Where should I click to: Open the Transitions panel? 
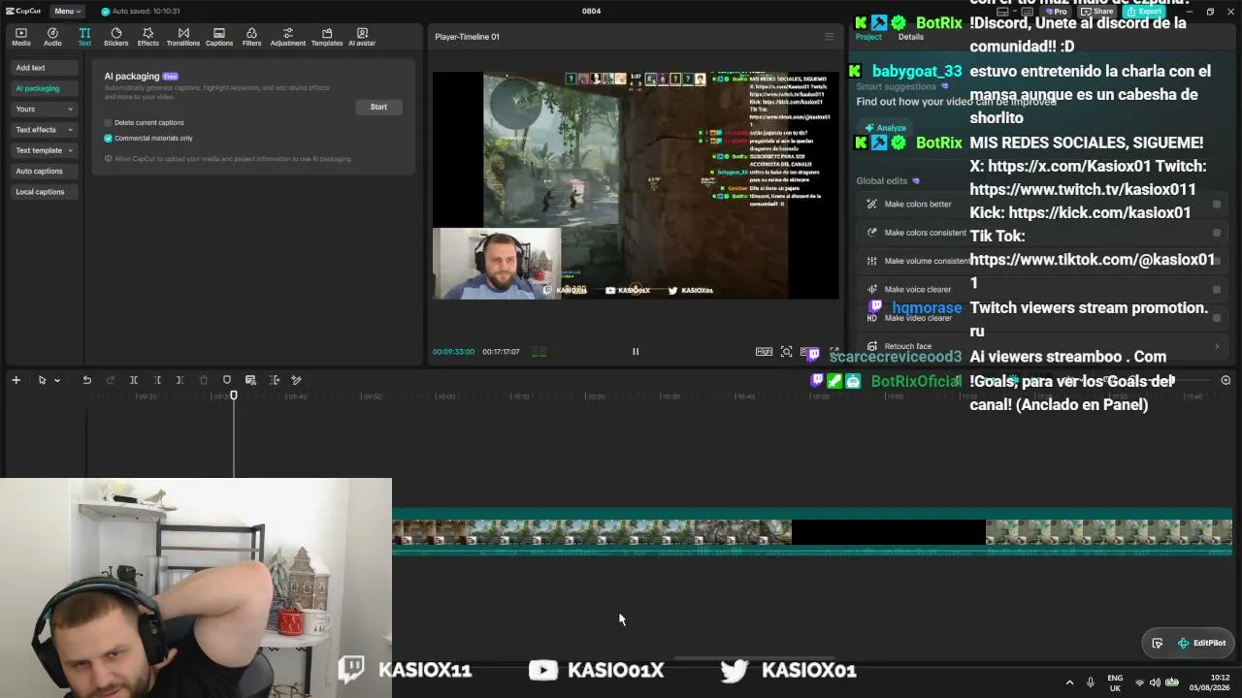pyautogui.click(x=183, y=37)
